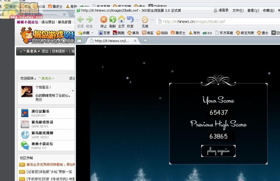Click the tab list sidebar icon
The height and width of the screenshot is (181, 280).
pos(79,41)
